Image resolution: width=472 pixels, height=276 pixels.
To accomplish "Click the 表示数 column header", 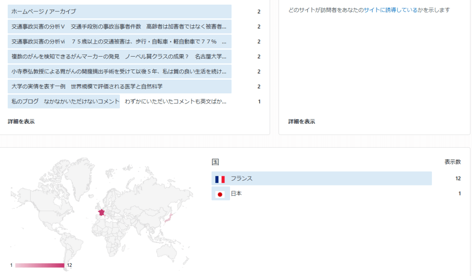I will [452, 162].
